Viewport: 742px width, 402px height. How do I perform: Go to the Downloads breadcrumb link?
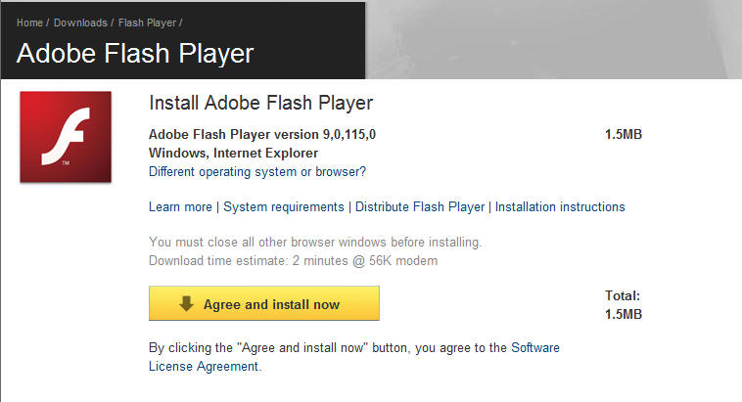pyautogui.click(x=80, y=22)
